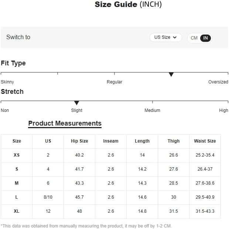
Task: Click the Inseam column header
Action: coord(111,141)
